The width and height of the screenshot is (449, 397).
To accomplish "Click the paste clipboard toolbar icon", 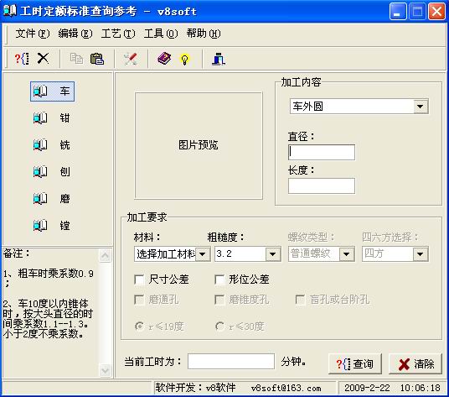I will click(x=97, y=59).
